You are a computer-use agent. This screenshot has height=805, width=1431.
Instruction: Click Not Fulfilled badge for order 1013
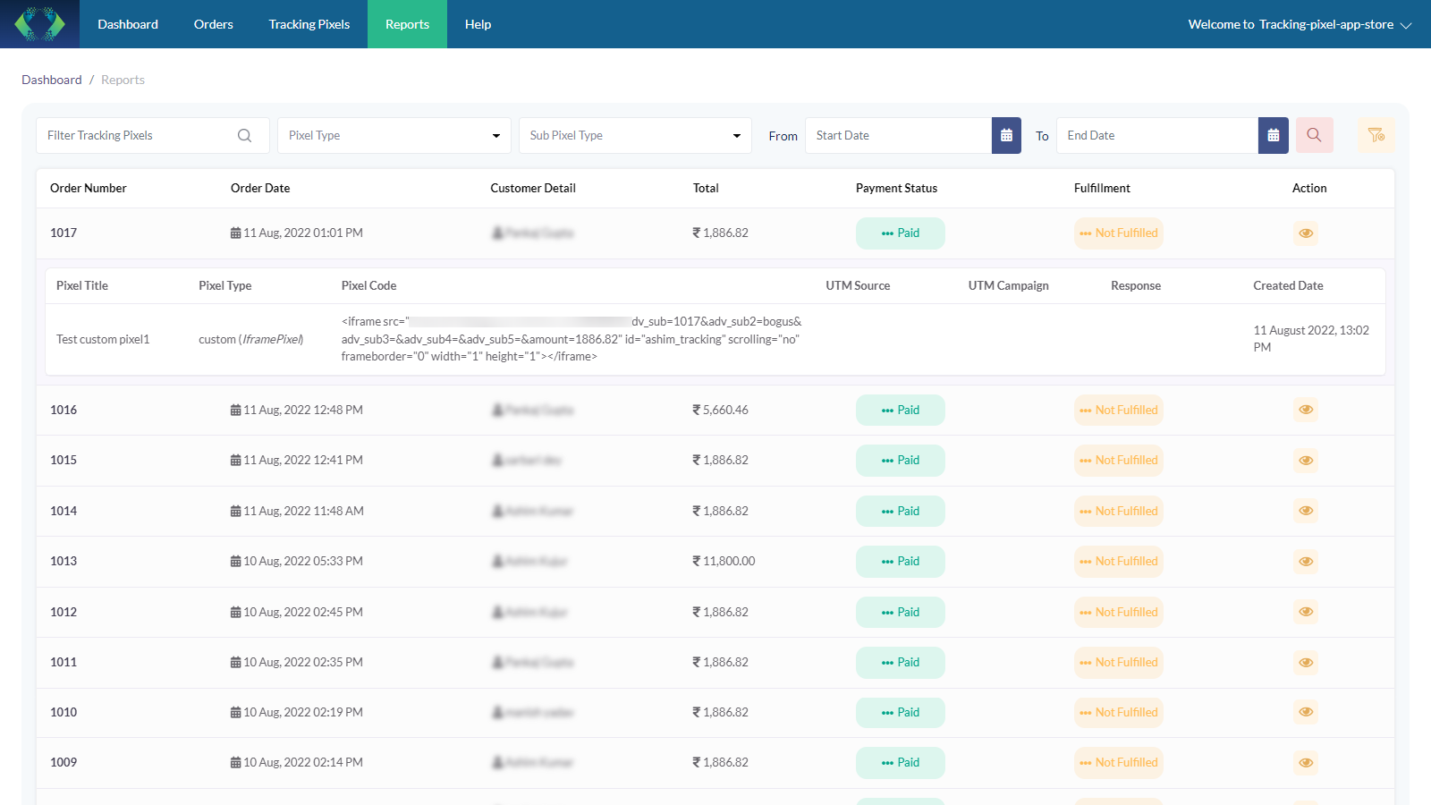point(1118,562)
